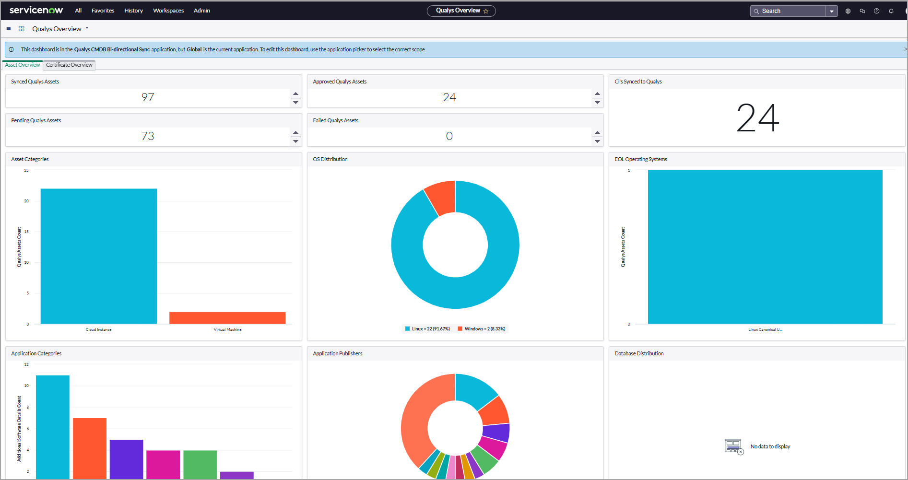Open the hamburger dashboard menu
Screen dimensions: 908x480
(x=9, y=29)
